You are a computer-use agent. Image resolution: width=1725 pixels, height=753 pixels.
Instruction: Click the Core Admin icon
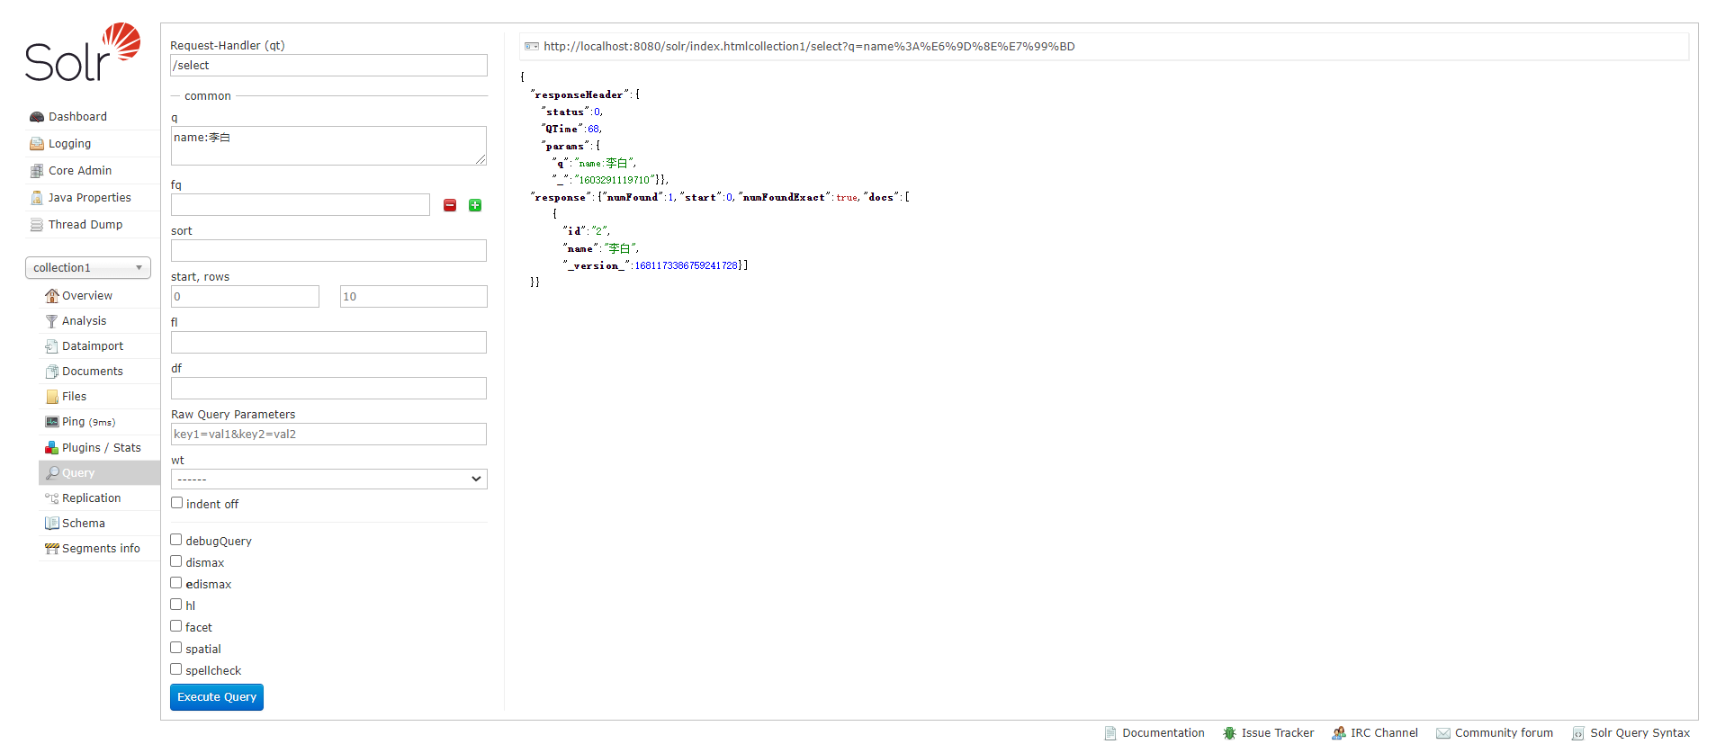[x=37, y=171]
